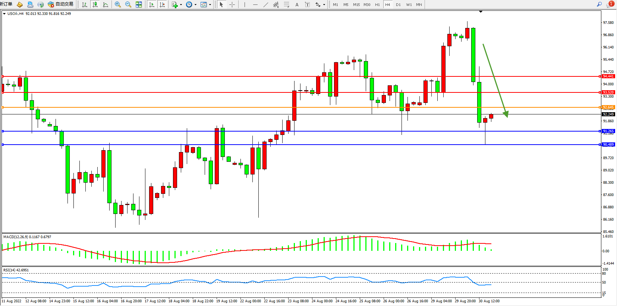Toggle 自动交易 auto trading
This screenshot has width=617, height=306.
click(x=61, y=4)
